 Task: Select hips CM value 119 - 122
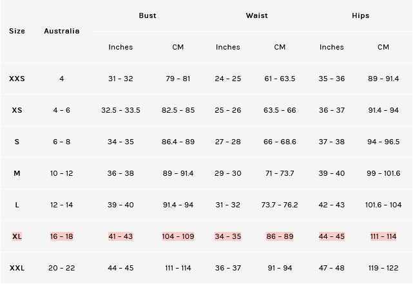point(383,268)
